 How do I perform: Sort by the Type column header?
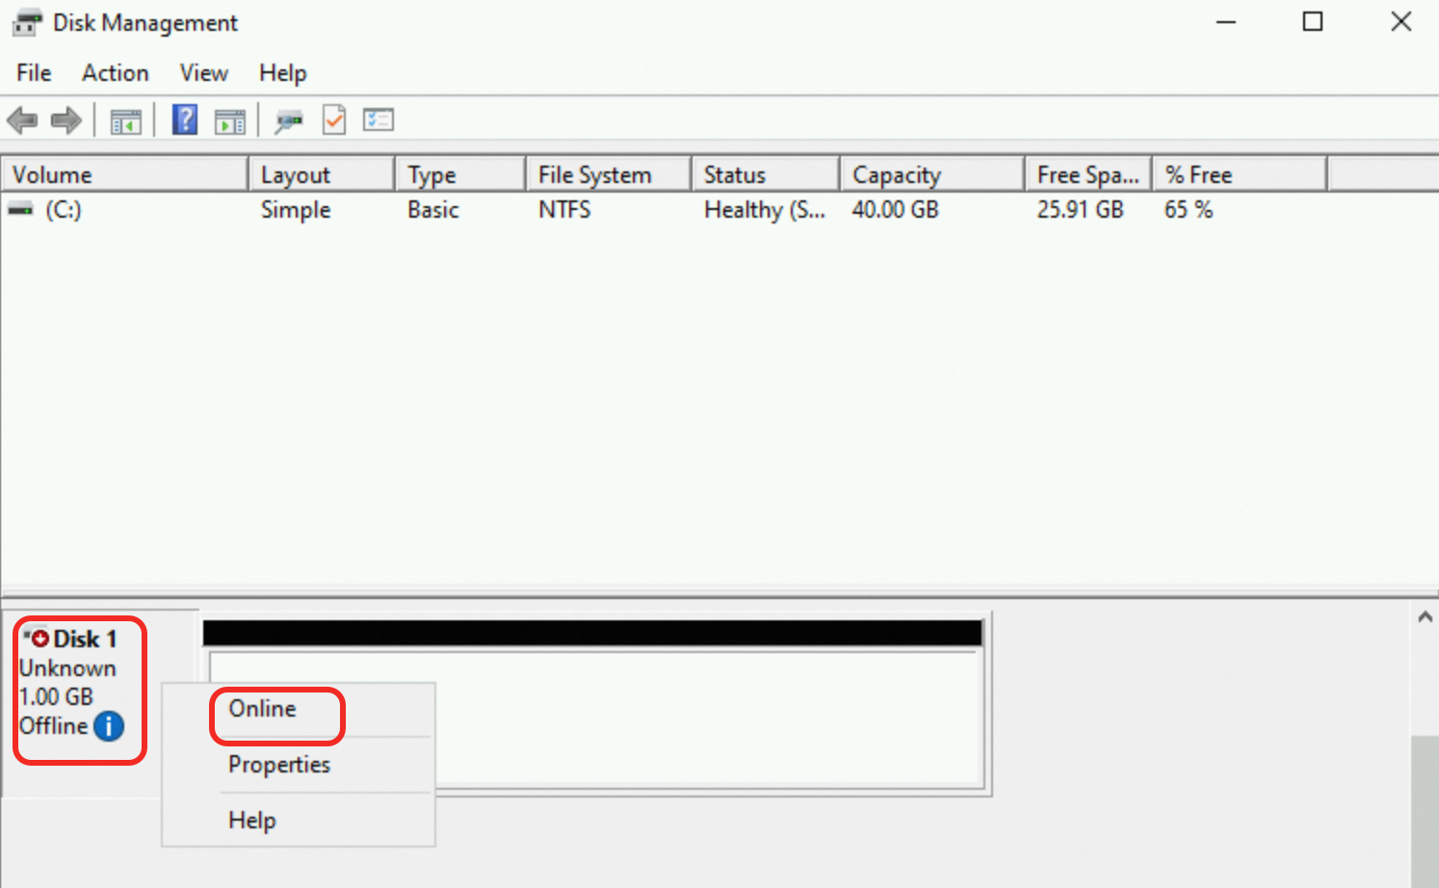[x=460, y=175]
